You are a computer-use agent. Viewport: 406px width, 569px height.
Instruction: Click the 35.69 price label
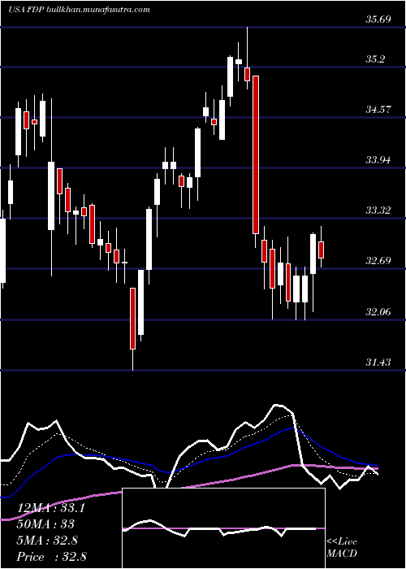click(x=378, y=20)
